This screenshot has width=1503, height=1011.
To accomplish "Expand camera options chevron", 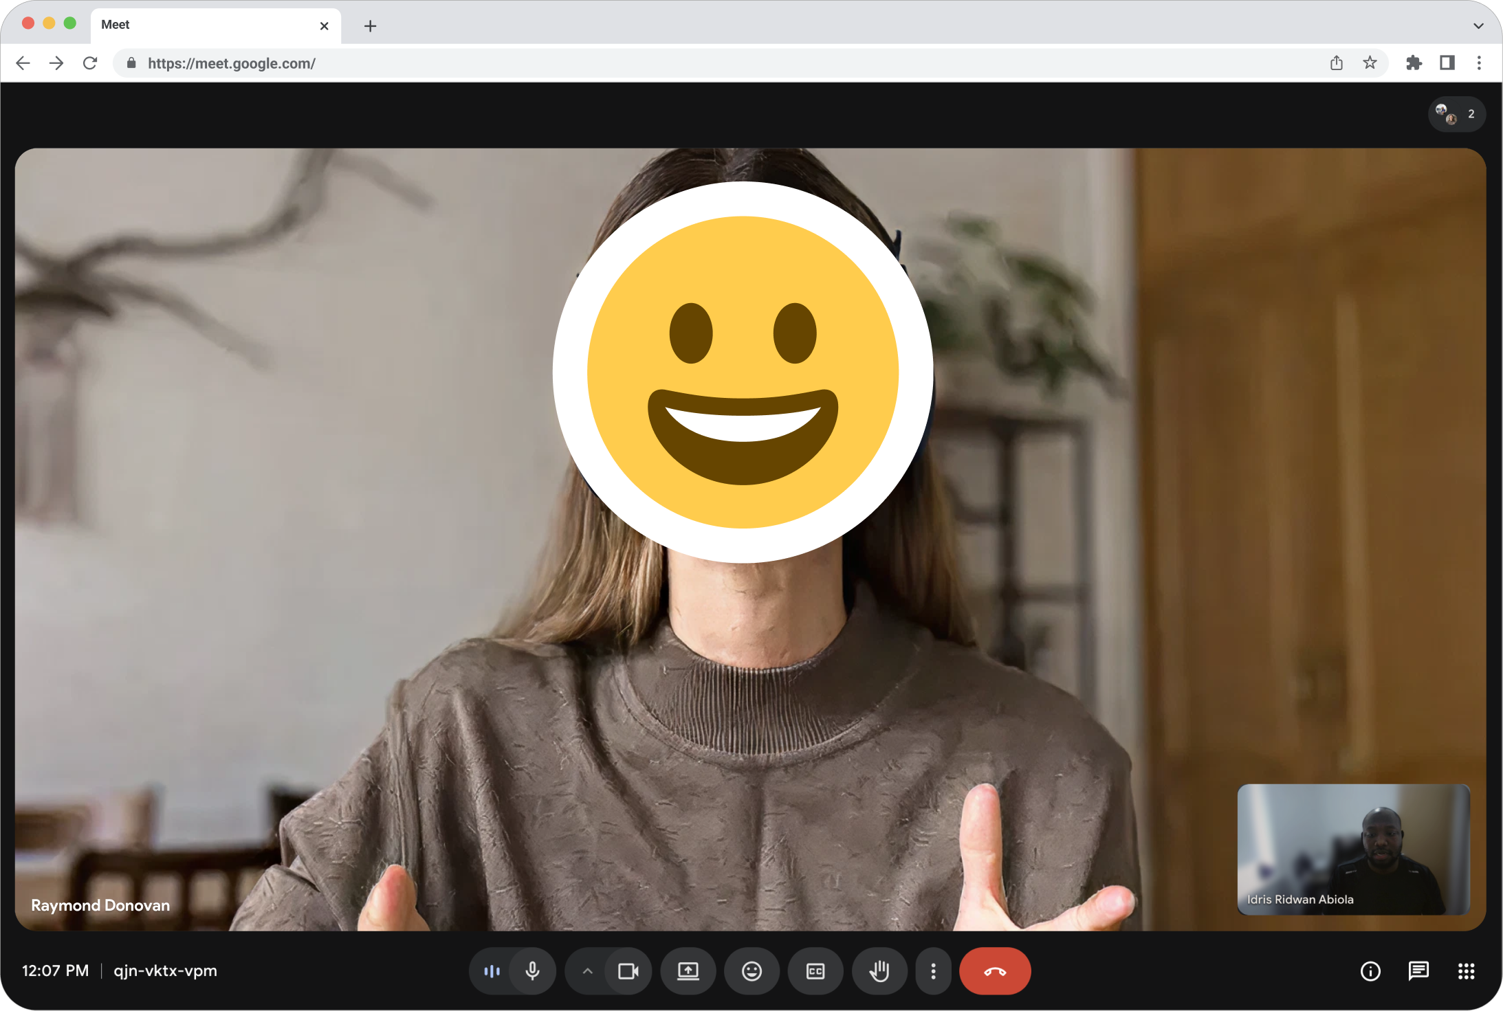I will tap(587, 971).
